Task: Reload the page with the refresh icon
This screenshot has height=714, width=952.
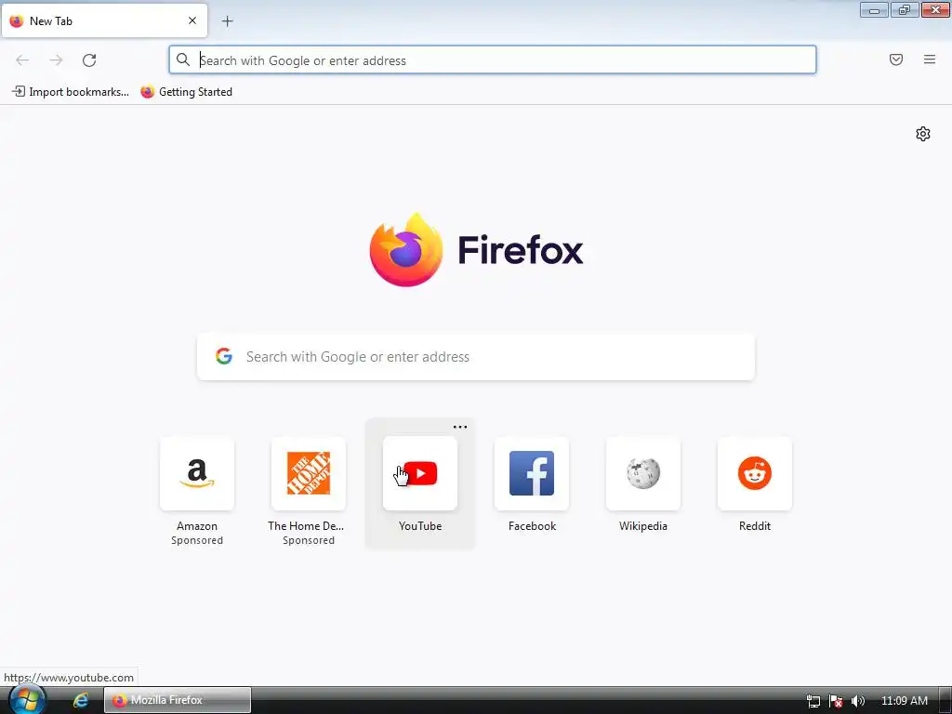Action: coord(89,60)
